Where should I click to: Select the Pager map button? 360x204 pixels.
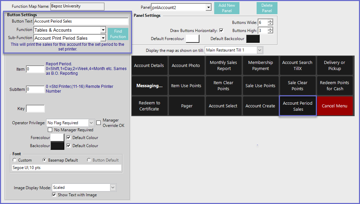click(187, 106)
